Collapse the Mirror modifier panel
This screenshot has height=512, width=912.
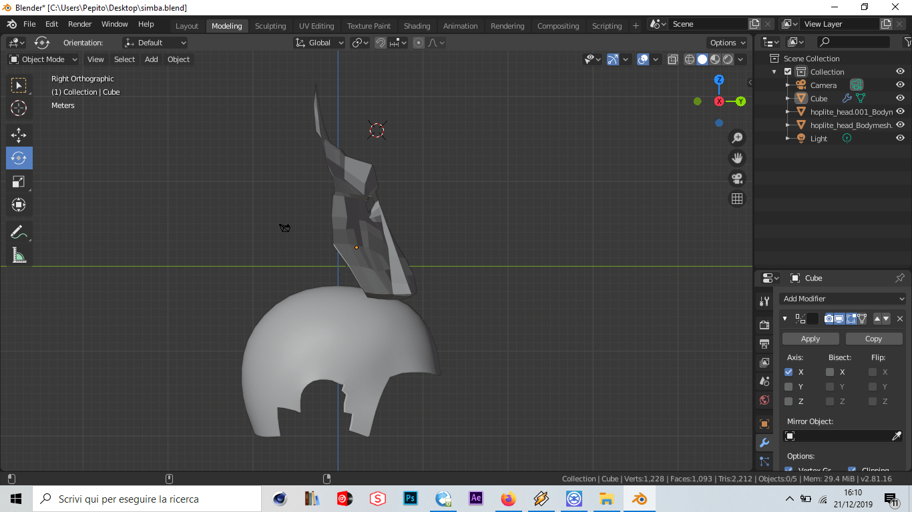(785, 319)
